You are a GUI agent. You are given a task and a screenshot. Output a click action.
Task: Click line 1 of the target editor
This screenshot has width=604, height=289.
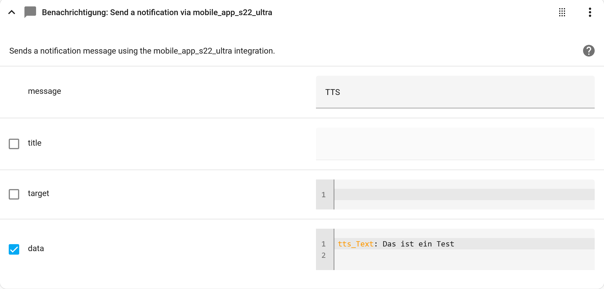(x=464, y=194)
